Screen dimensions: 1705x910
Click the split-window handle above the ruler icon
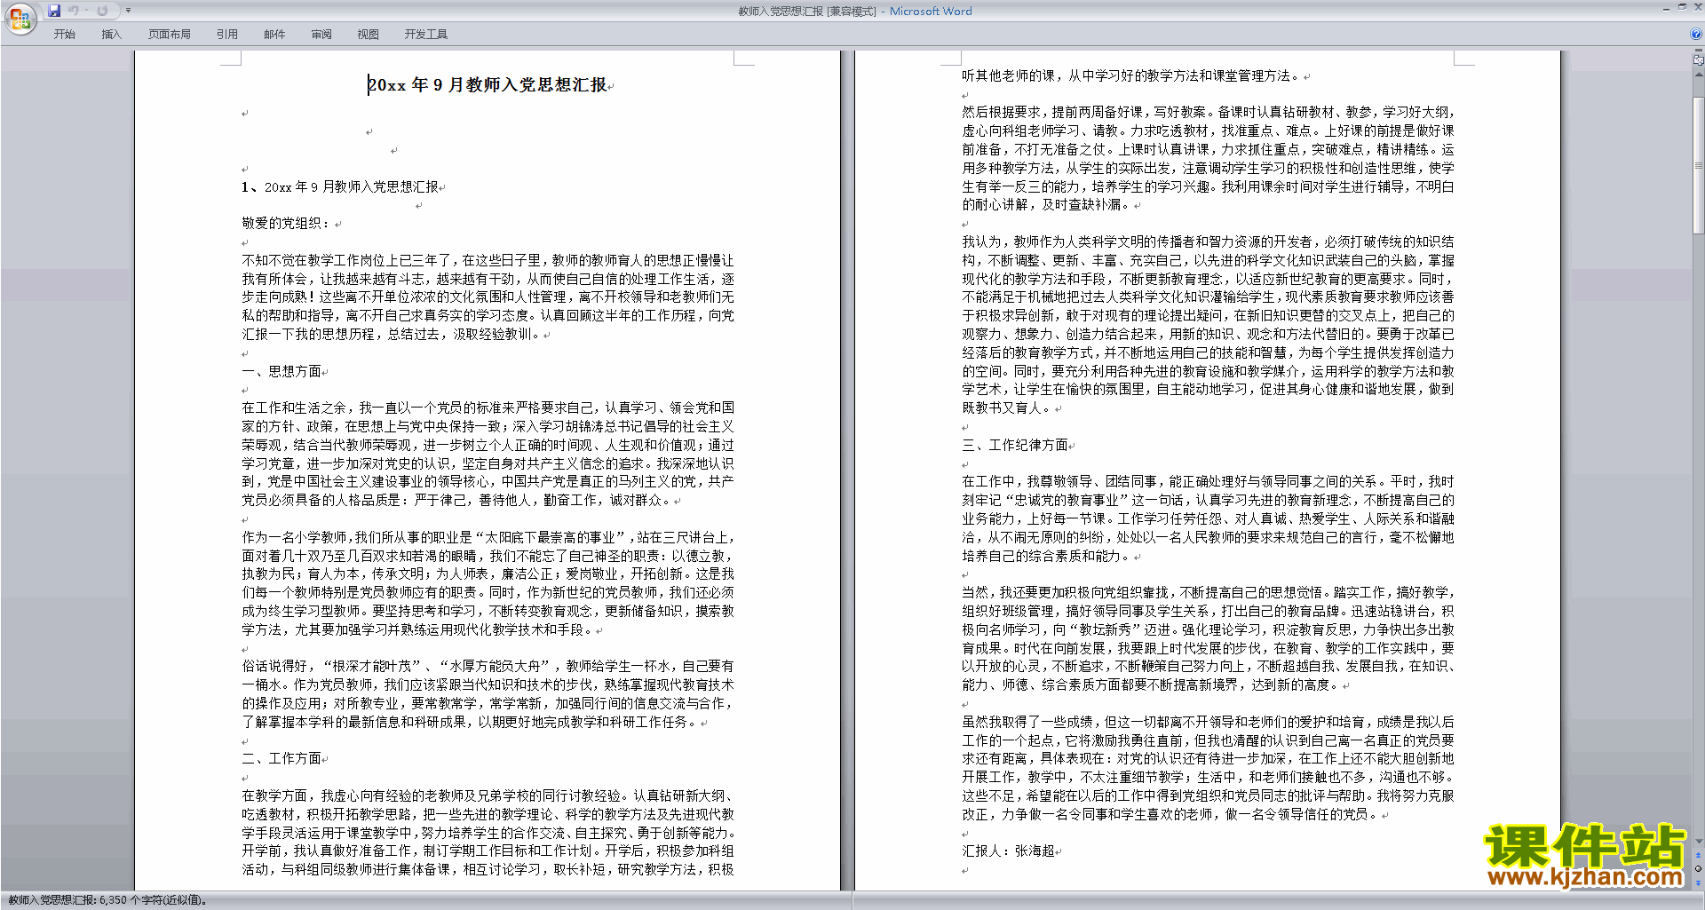coord(1699,50)
